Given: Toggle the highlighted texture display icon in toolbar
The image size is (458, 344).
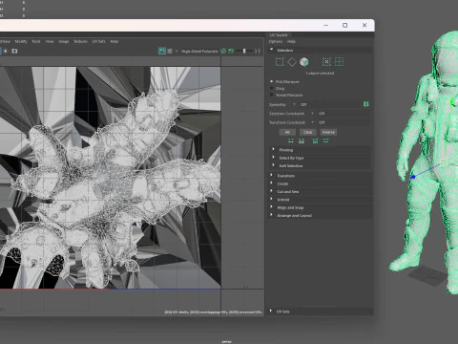Looking at the screenshot, I should (x=162, y=51).
